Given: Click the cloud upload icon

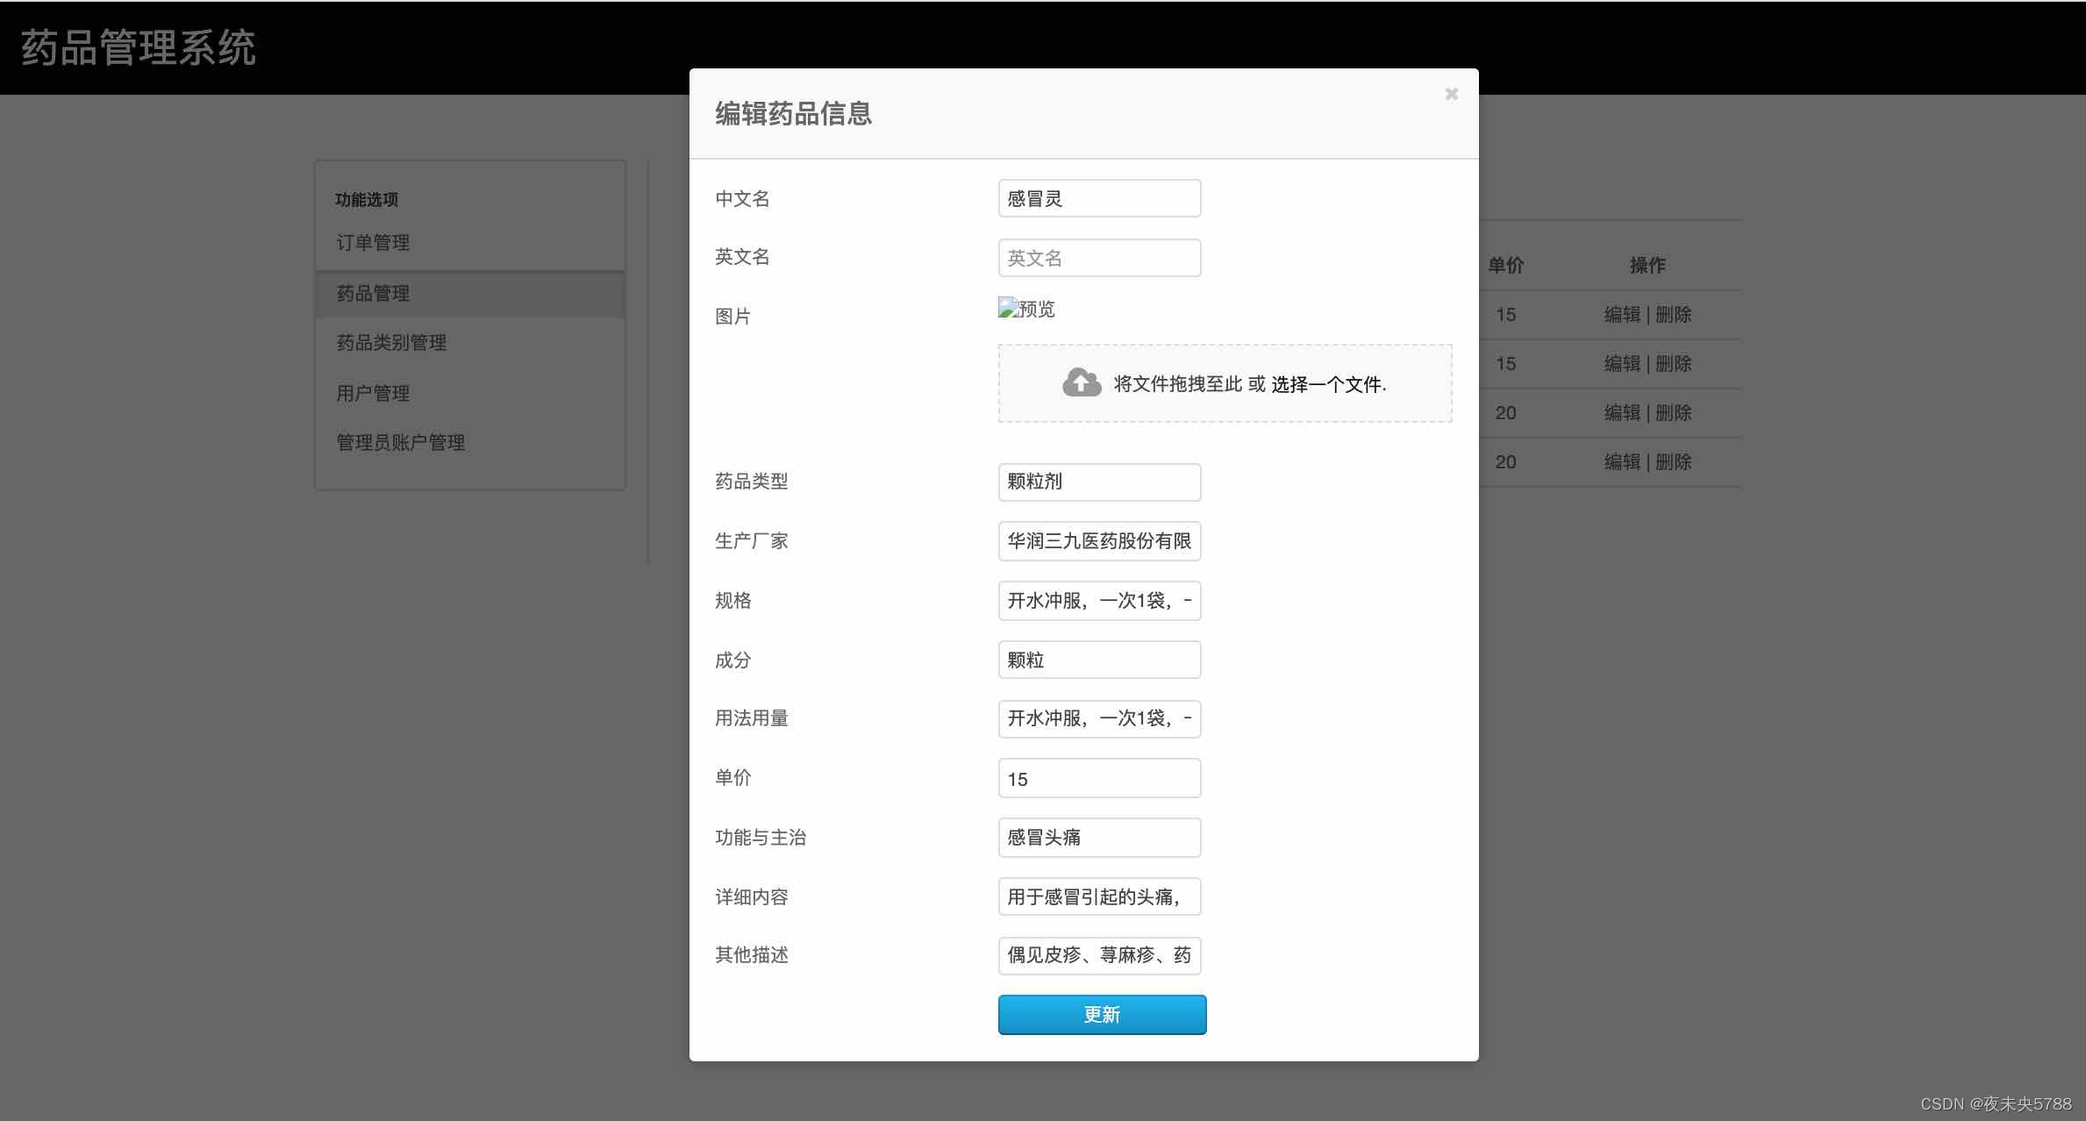Looking at the screenshot, I should point(1082,383).
